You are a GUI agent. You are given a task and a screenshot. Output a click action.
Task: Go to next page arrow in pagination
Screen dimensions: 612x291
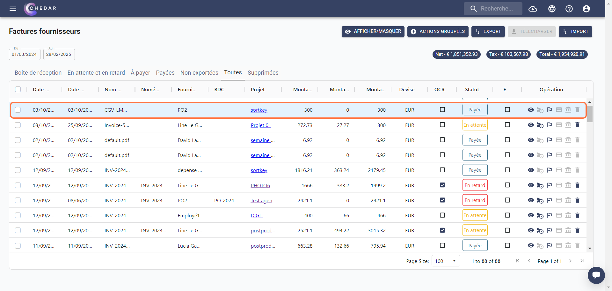click(570, 261)
